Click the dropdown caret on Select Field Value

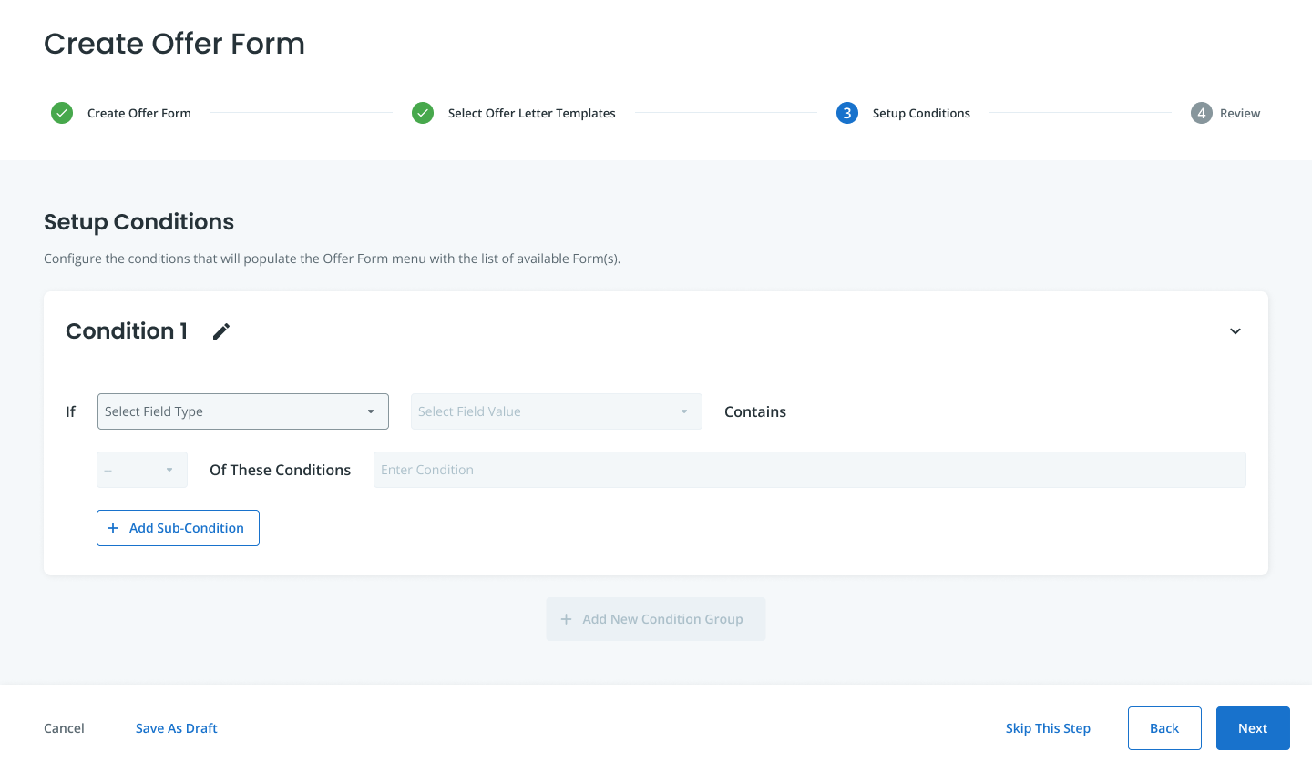click(683, 411)
